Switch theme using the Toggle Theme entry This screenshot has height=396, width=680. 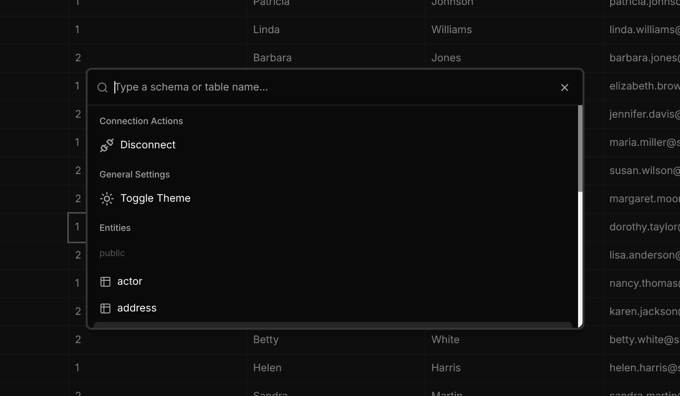tap(155, 198)
